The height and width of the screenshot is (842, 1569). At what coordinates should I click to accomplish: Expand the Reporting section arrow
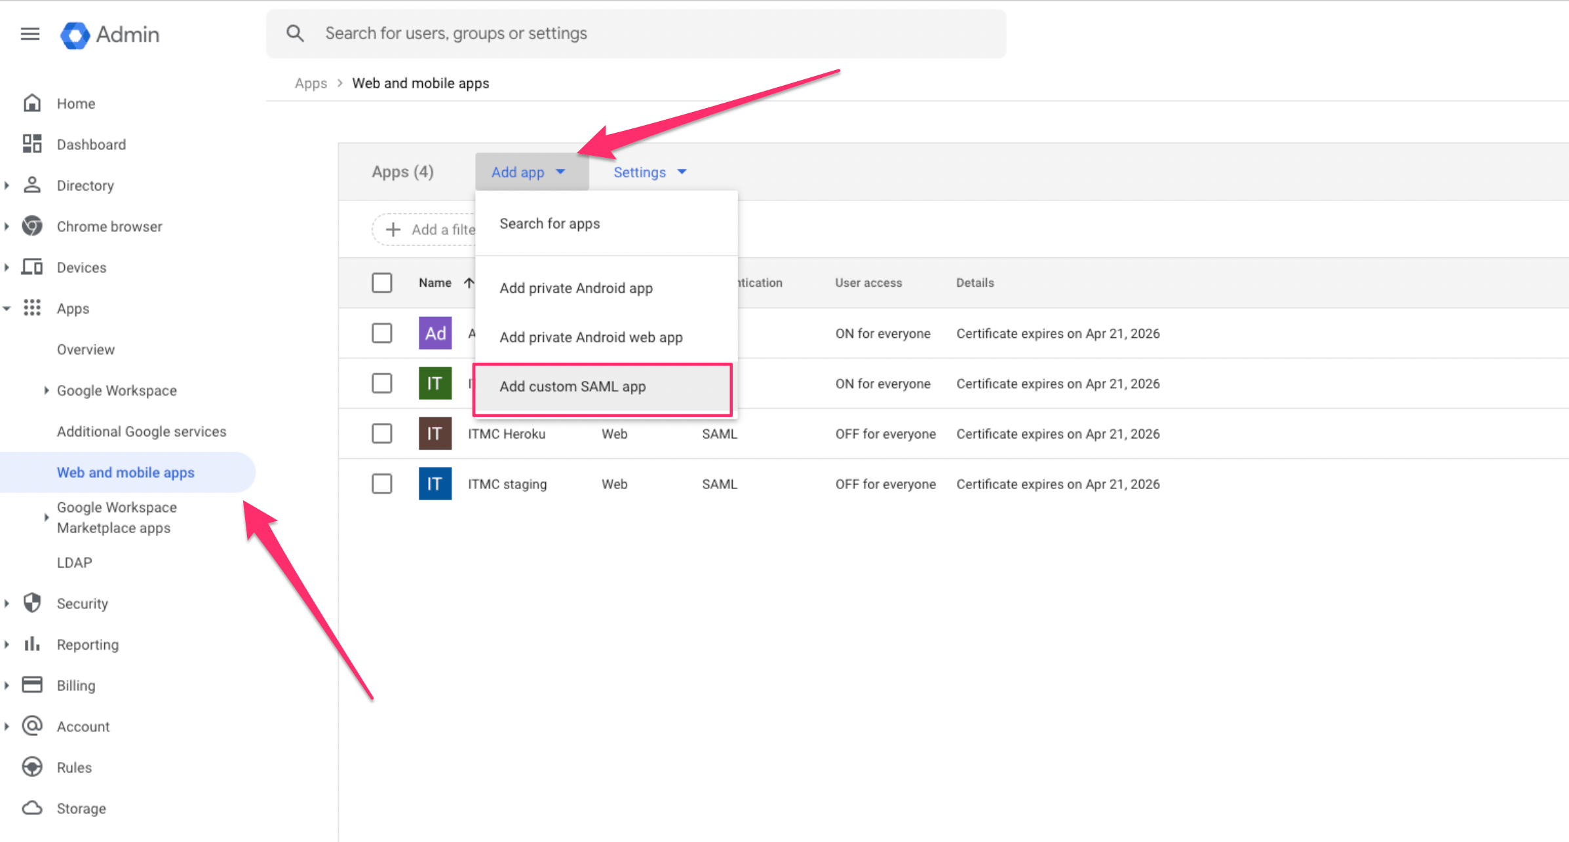(7, 644)
